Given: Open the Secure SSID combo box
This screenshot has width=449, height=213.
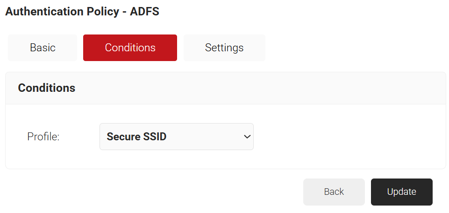Looking at the screenshot, I should pyautogui.click(x=176, y=137).
